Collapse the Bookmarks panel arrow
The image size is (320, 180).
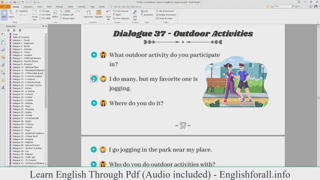click(x=46, y=26)
